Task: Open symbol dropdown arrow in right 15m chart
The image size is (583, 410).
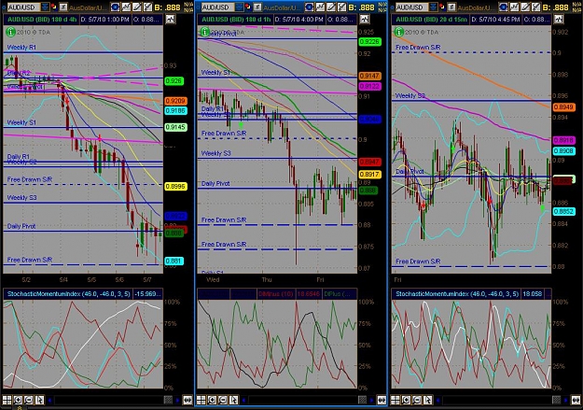Action: click(433, 7)
